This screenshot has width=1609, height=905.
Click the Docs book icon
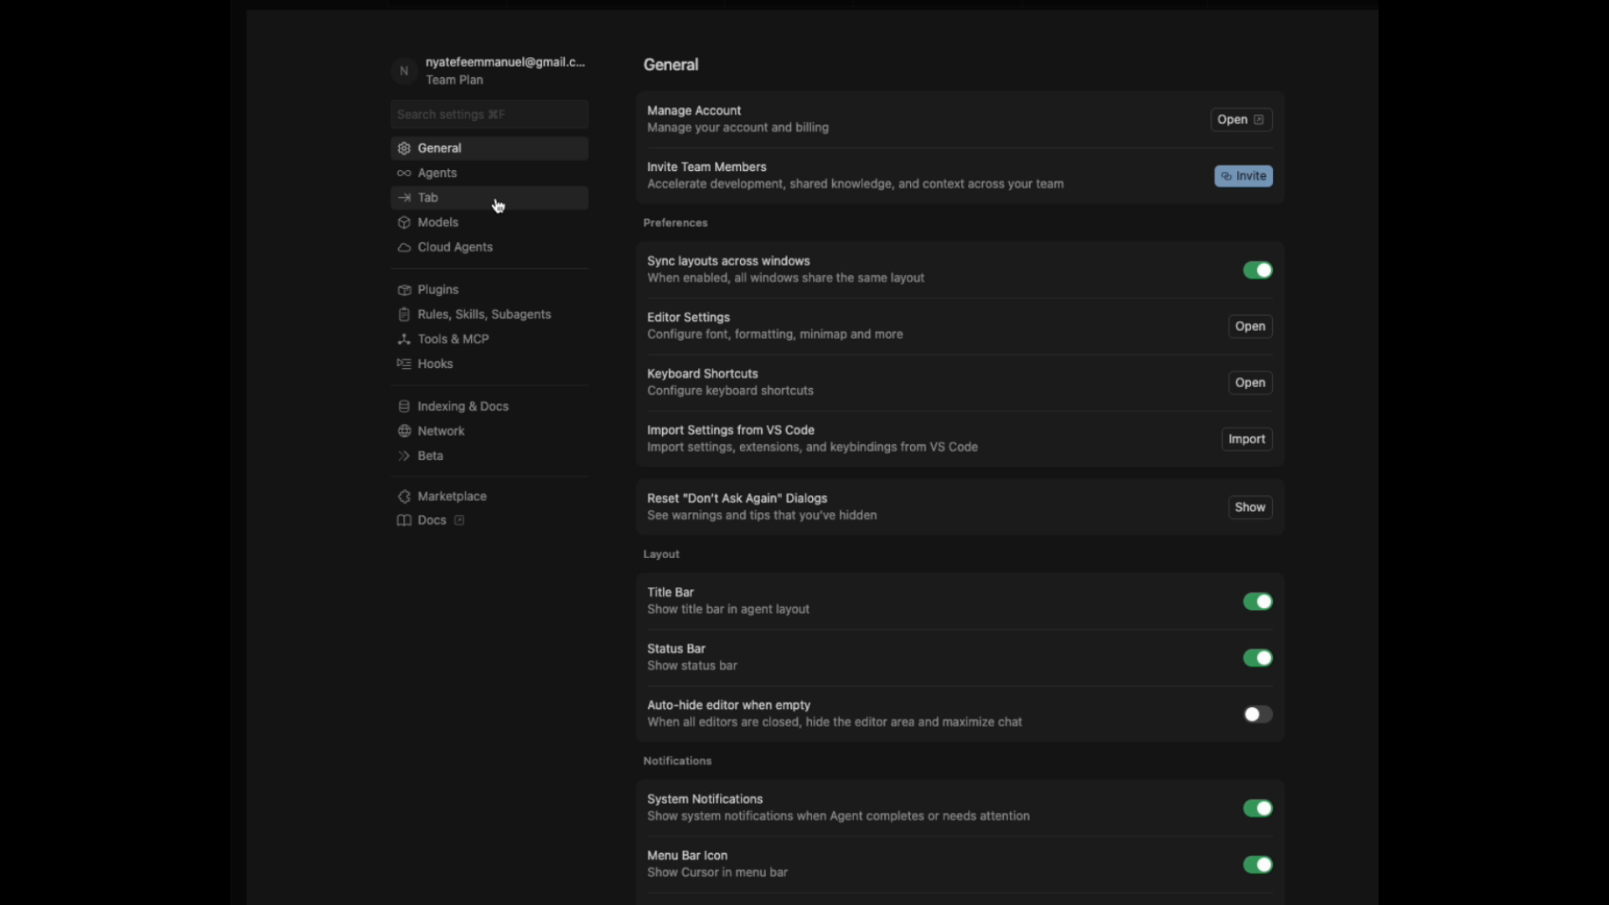404,520
